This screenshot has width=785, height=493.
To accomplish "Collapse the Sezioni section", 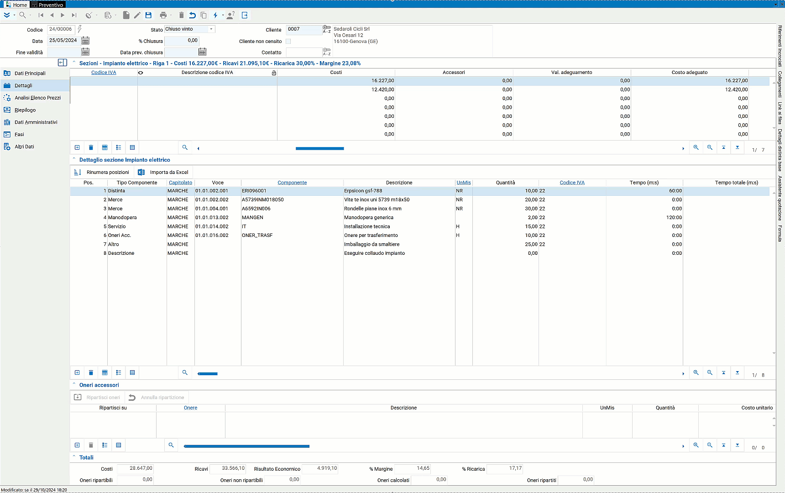I will 74,63.
